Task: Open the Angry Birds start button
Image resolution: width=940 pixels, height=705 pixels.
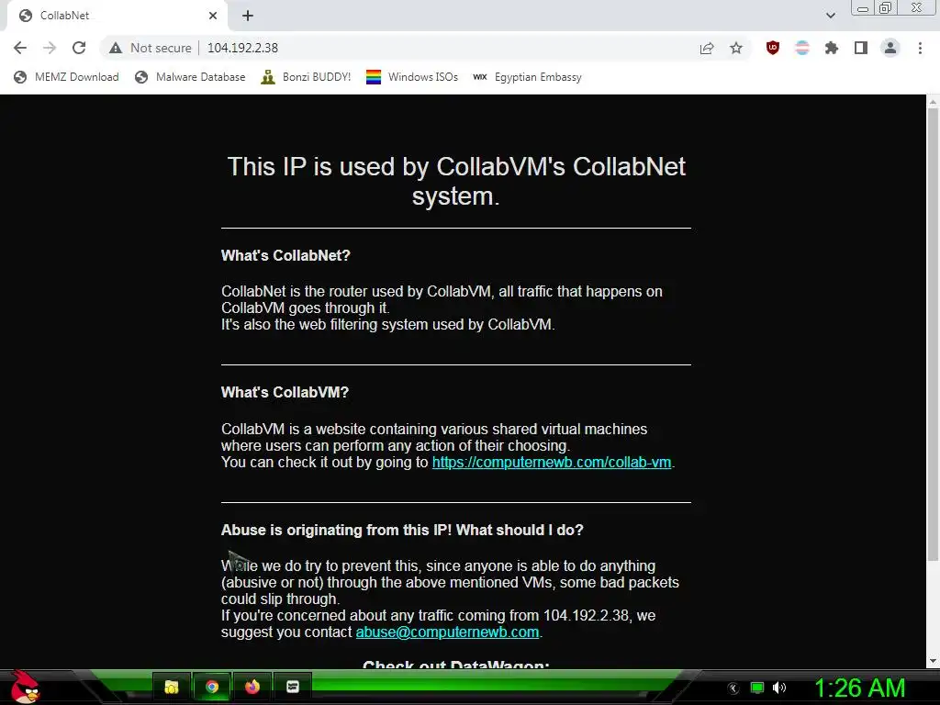Action: click(24, 687)
